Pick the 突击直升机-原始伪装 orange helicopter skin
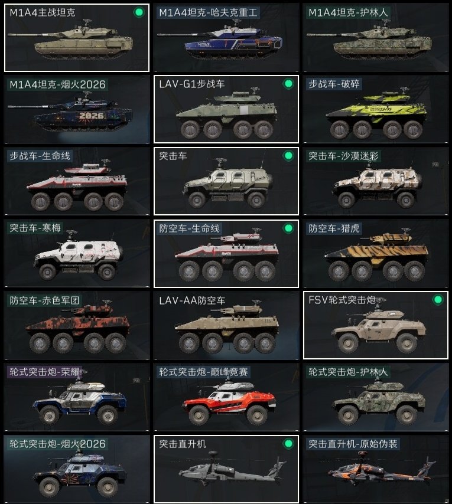The width and height of the screenshot is (452, 504). coord(375,469)
